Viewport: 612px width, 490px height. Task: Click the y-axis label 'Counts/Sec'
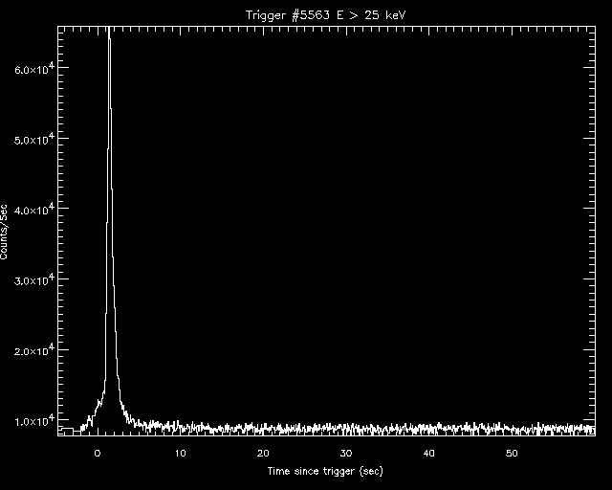[x=4, y=232]
